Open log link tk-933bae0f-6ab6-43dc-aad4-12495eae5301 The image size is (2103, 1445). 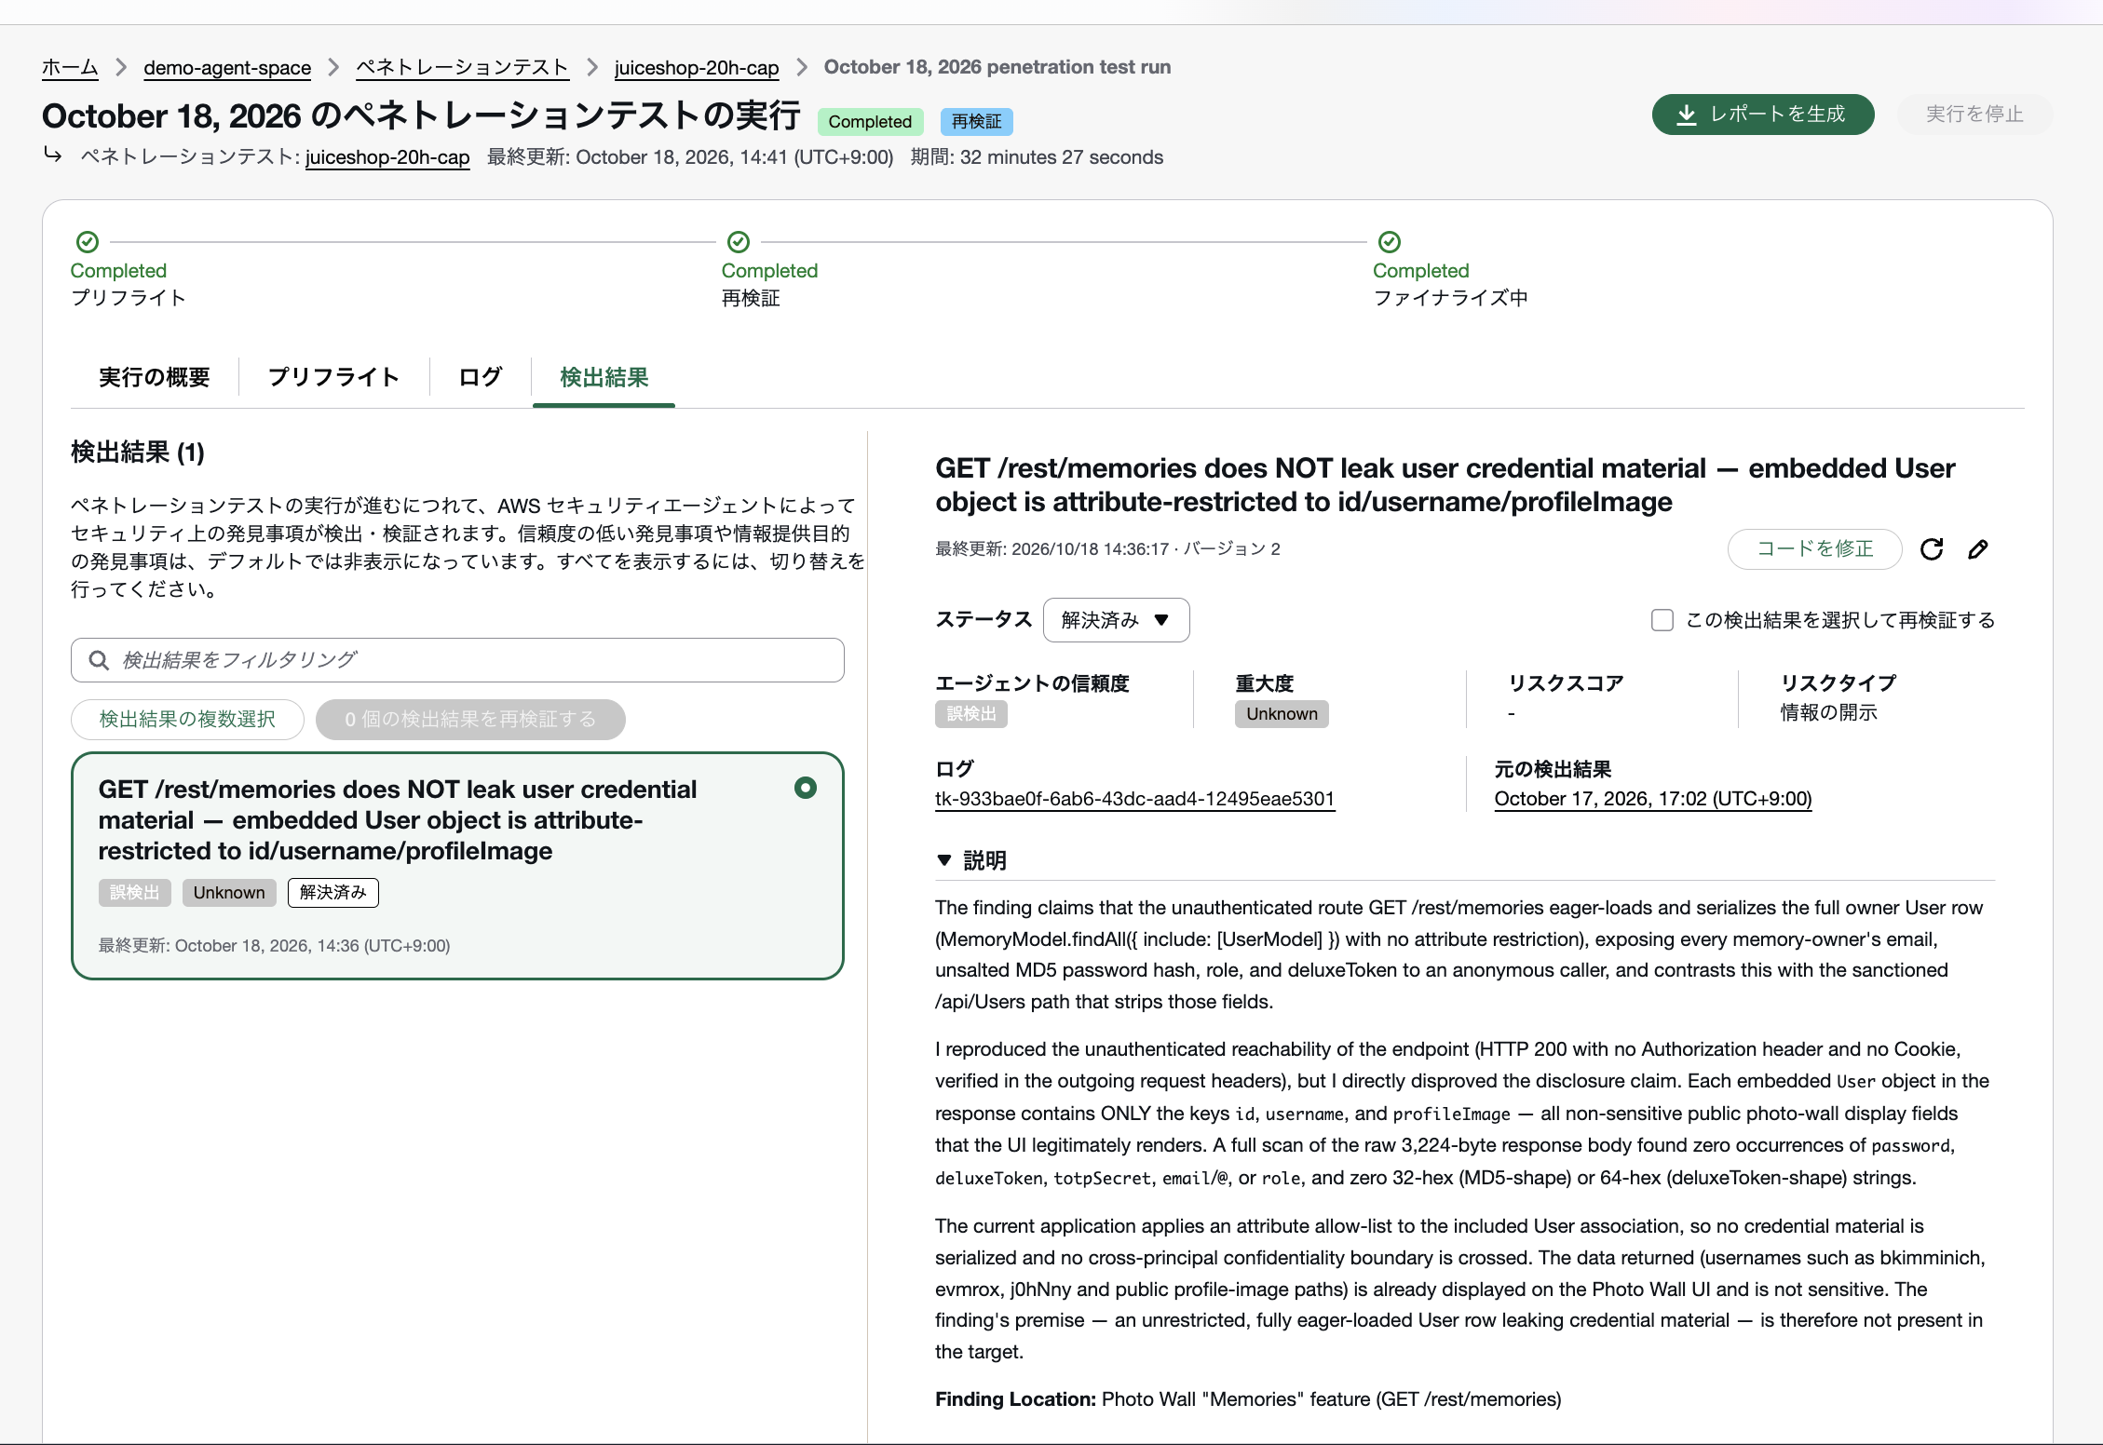click(x=1134, y=799)
